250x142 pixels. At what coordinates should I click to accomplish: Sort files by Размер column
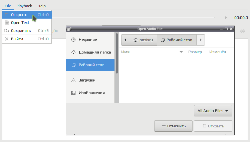197,52
